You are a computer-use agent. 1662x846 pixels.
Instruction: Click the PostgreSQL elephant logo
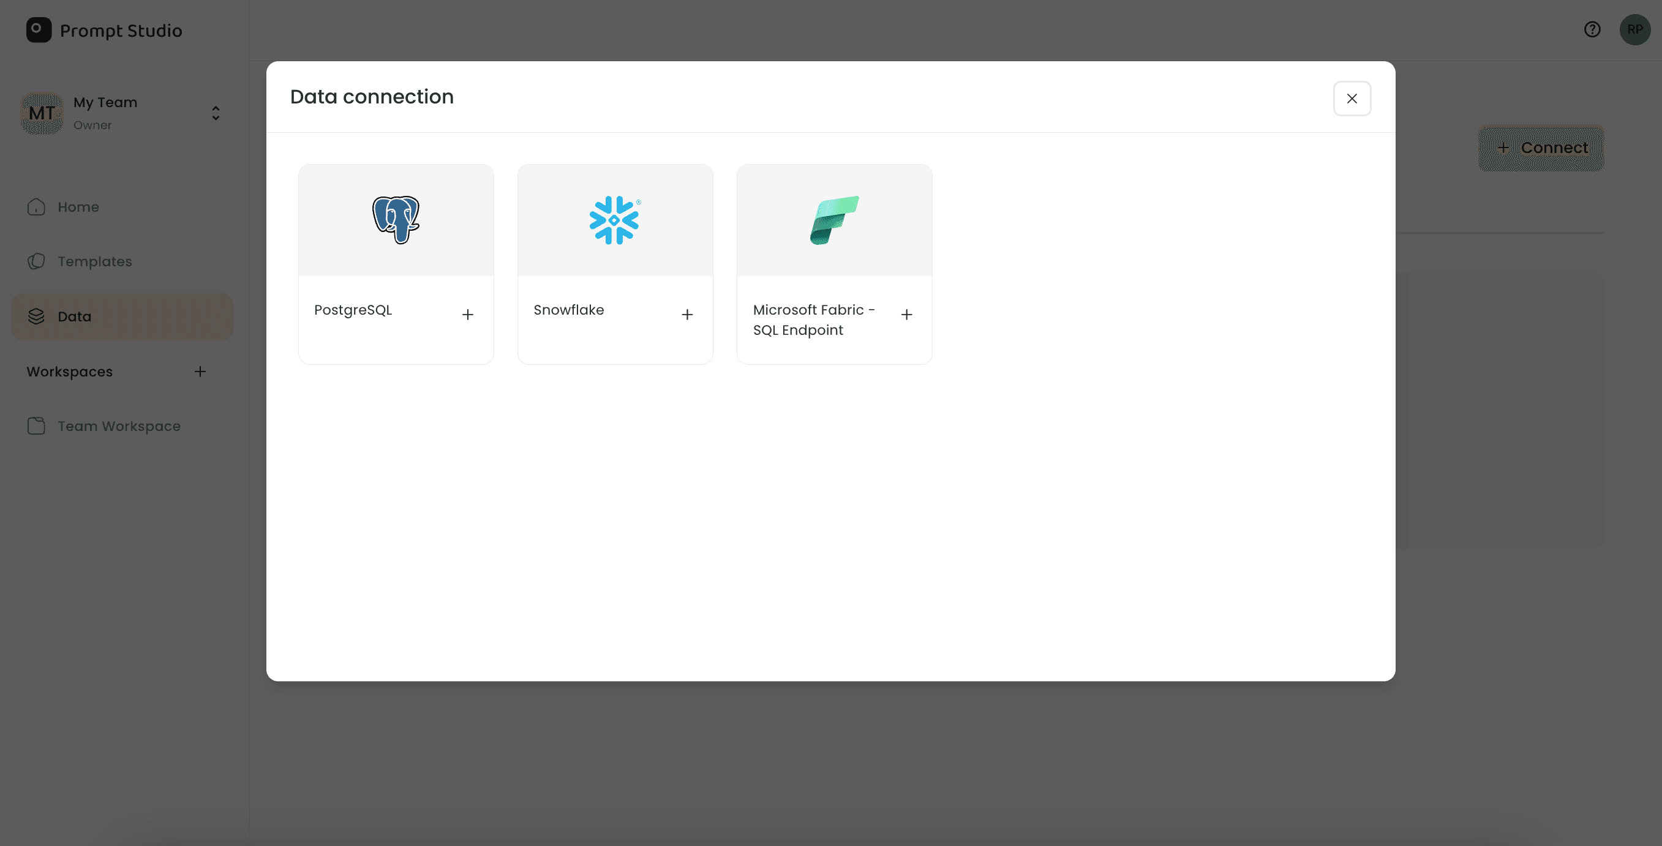[x=396, y=220]
